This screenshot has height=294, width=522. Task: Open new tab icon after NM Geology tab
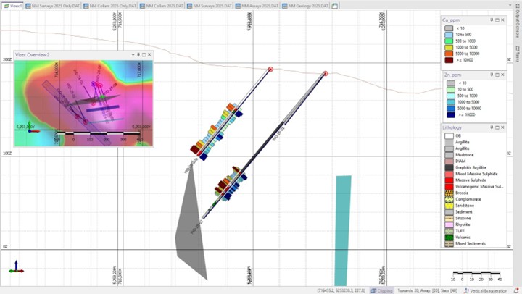click(x=334, y=5)
